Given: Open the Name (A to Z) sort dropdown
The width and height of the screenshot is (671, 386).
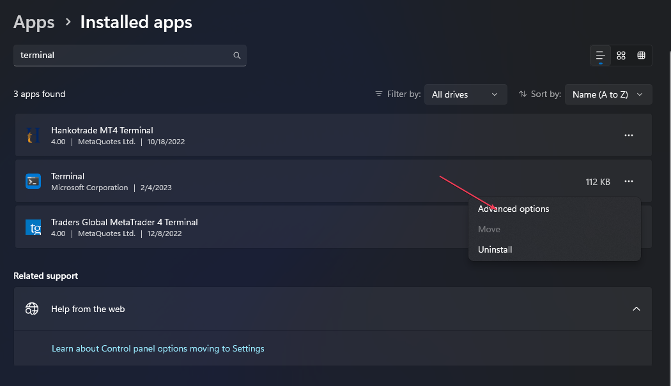Looking at the screenshot, I should tap(608, 94).
